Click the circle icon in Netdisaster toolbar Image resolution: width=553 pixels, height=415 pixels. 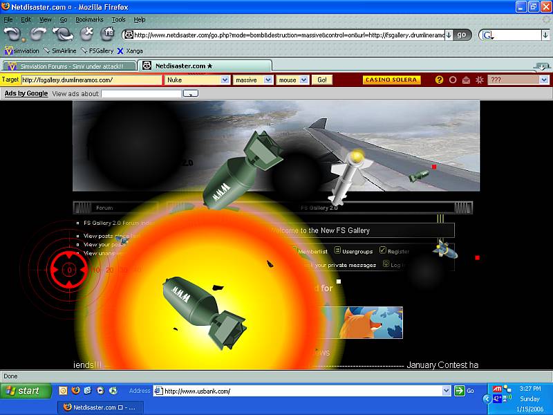point(453,80)
